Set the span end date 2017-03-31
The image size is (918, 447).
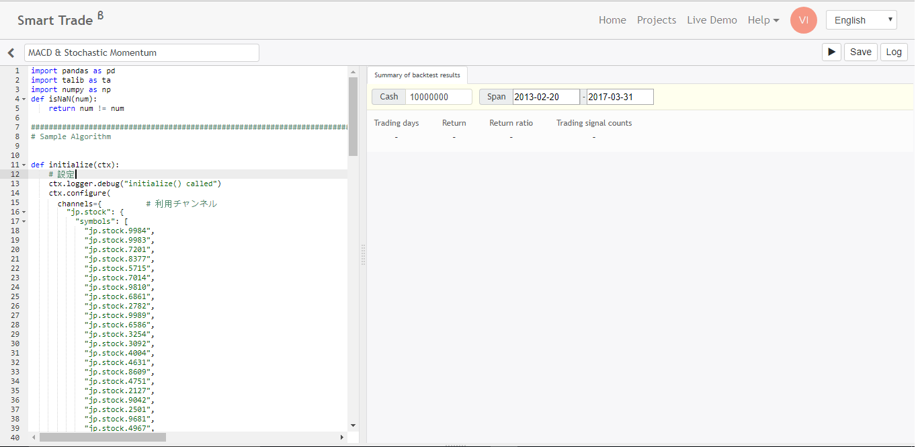click(x=620, y=97)
